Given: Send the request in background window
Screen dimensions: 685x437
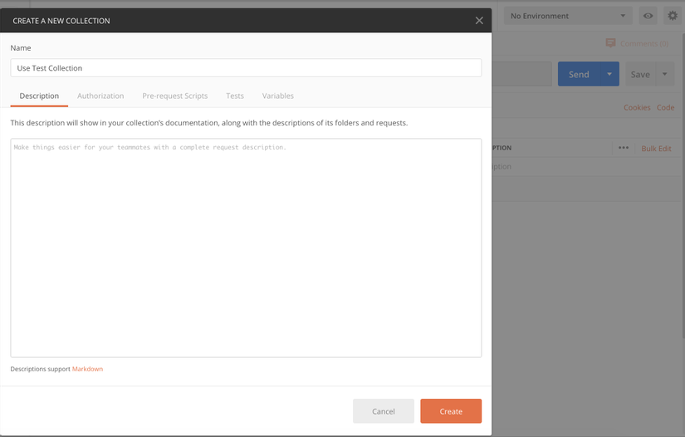Looking at the screenshot, I should [579, 74].
